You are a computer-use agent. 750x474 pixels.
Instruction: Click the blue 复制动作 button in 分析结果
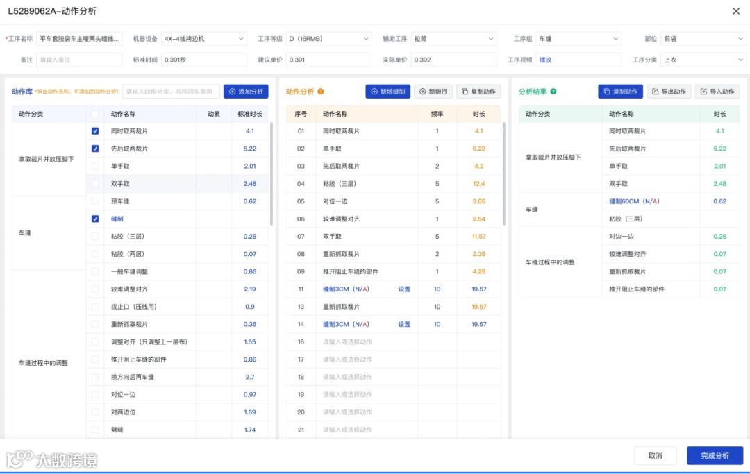click(x=620, y=92)
